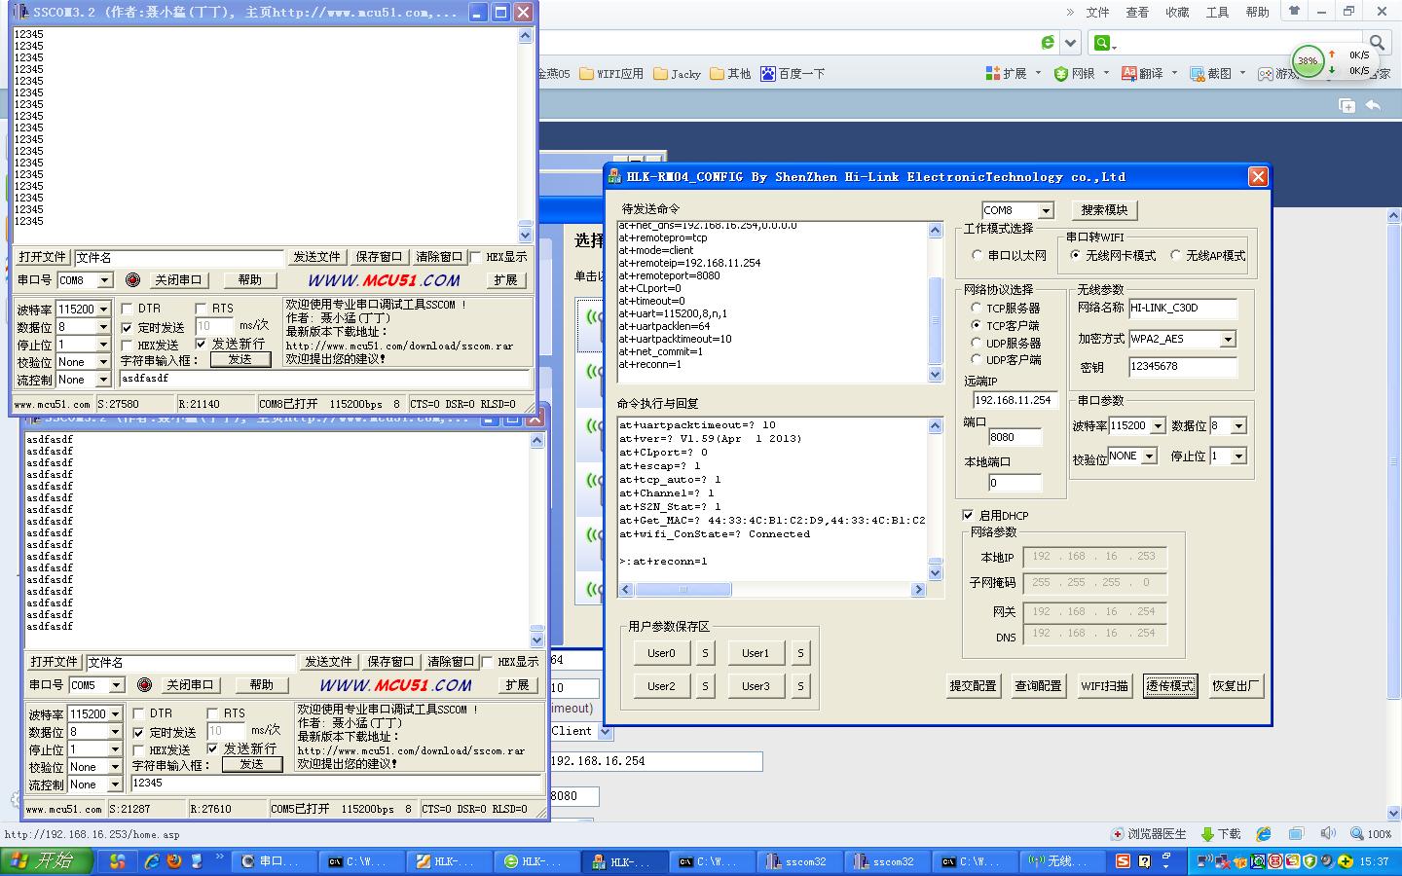1402x876 pixels.
Task: Click horizontal scrollbar in 命令执行与回复 box
Action: pyautogui.click(x=771, y=590)
